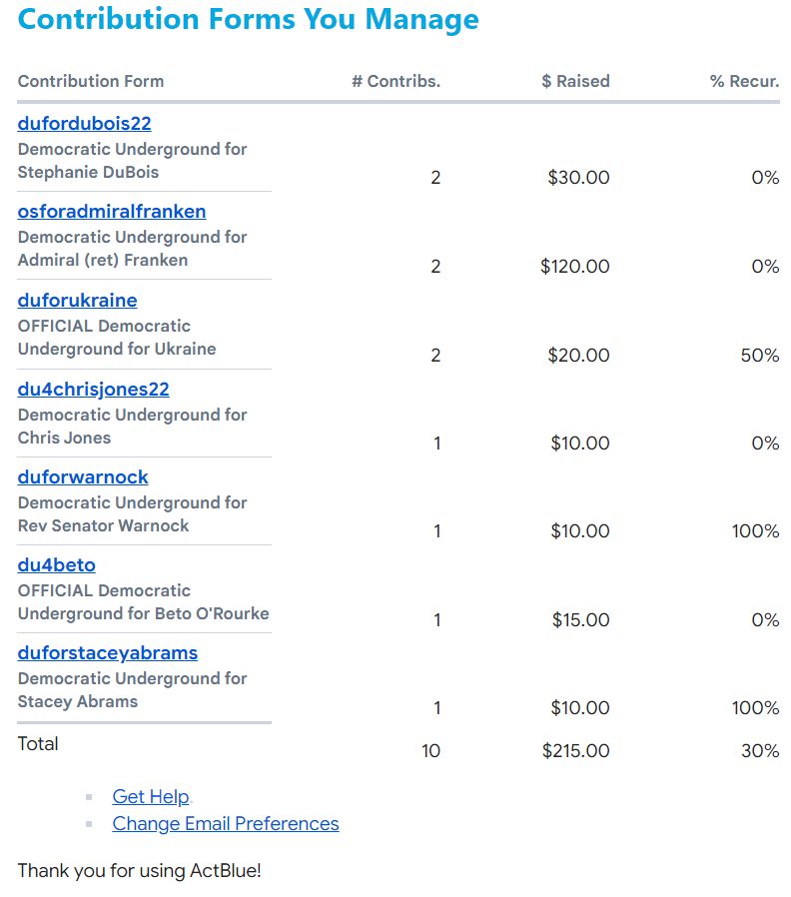Click the duforukraine form link
This screenshot has height=897, width=791.
(x=77, y=301)
